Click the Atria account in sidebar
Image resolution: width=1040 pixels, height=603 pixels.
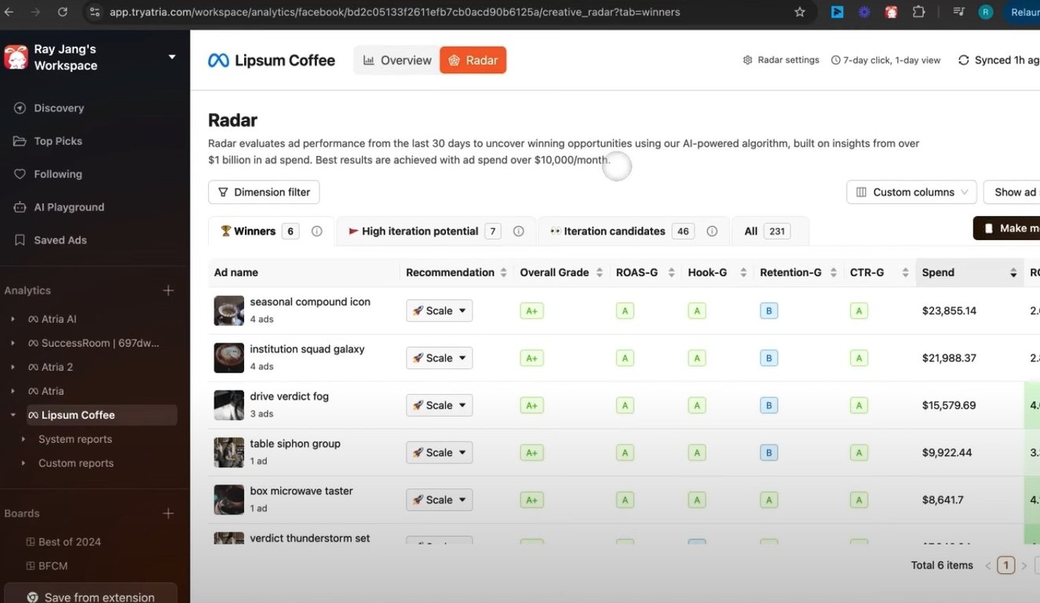tap(53, 391)
